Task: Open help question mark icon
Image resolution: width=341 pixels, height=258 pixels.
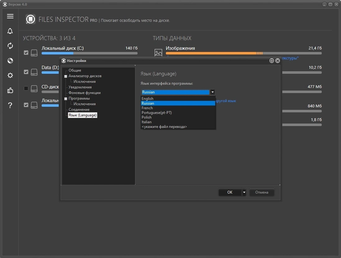Action: [x=10, y=105]
